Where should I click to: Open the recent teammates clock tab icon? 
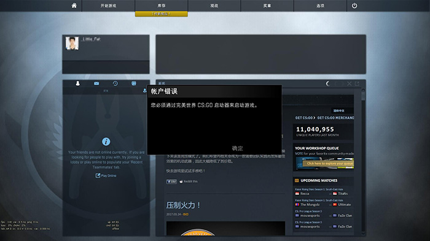tap(115, 83)
